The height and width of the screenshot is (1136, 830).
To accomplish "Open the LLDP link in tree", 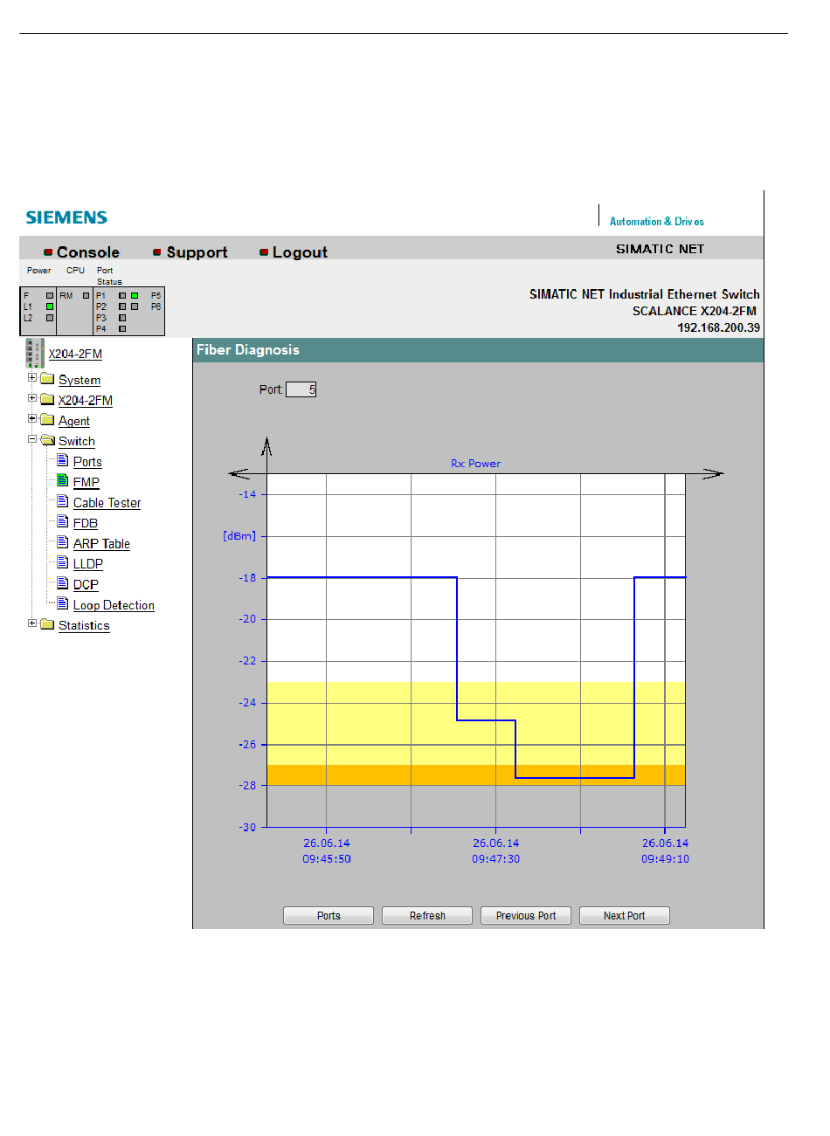I will [x=87, y=564].
